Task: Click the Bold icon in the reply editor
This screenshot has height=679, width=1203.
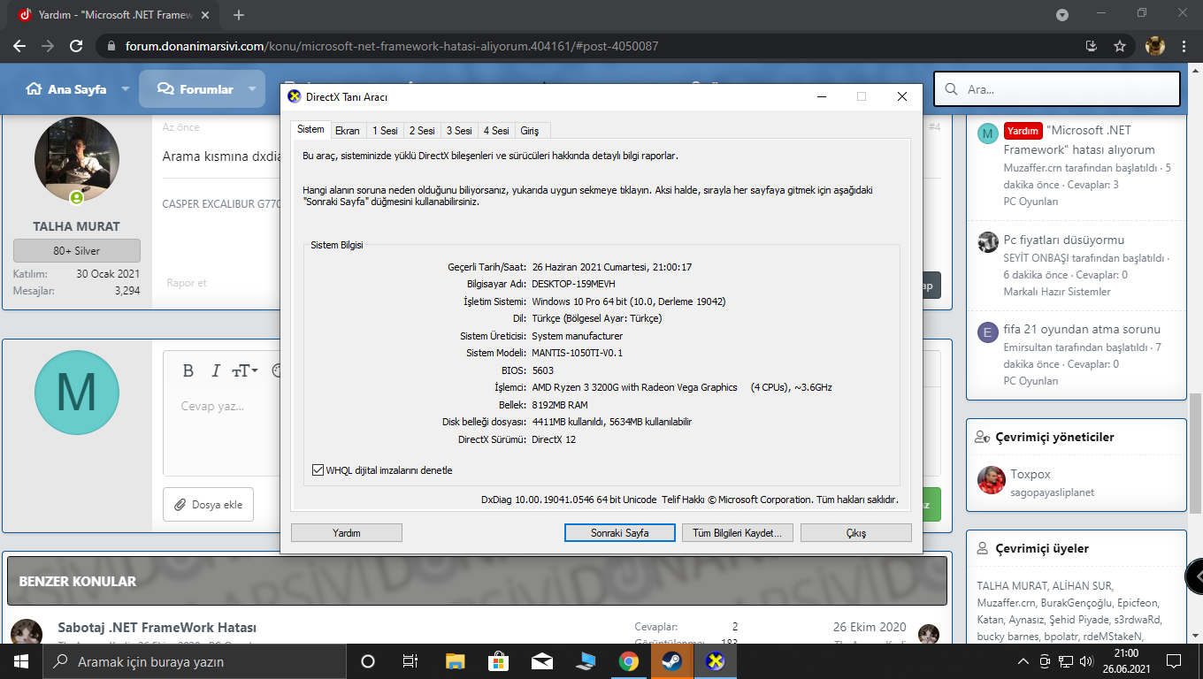Action: point(188,371)
